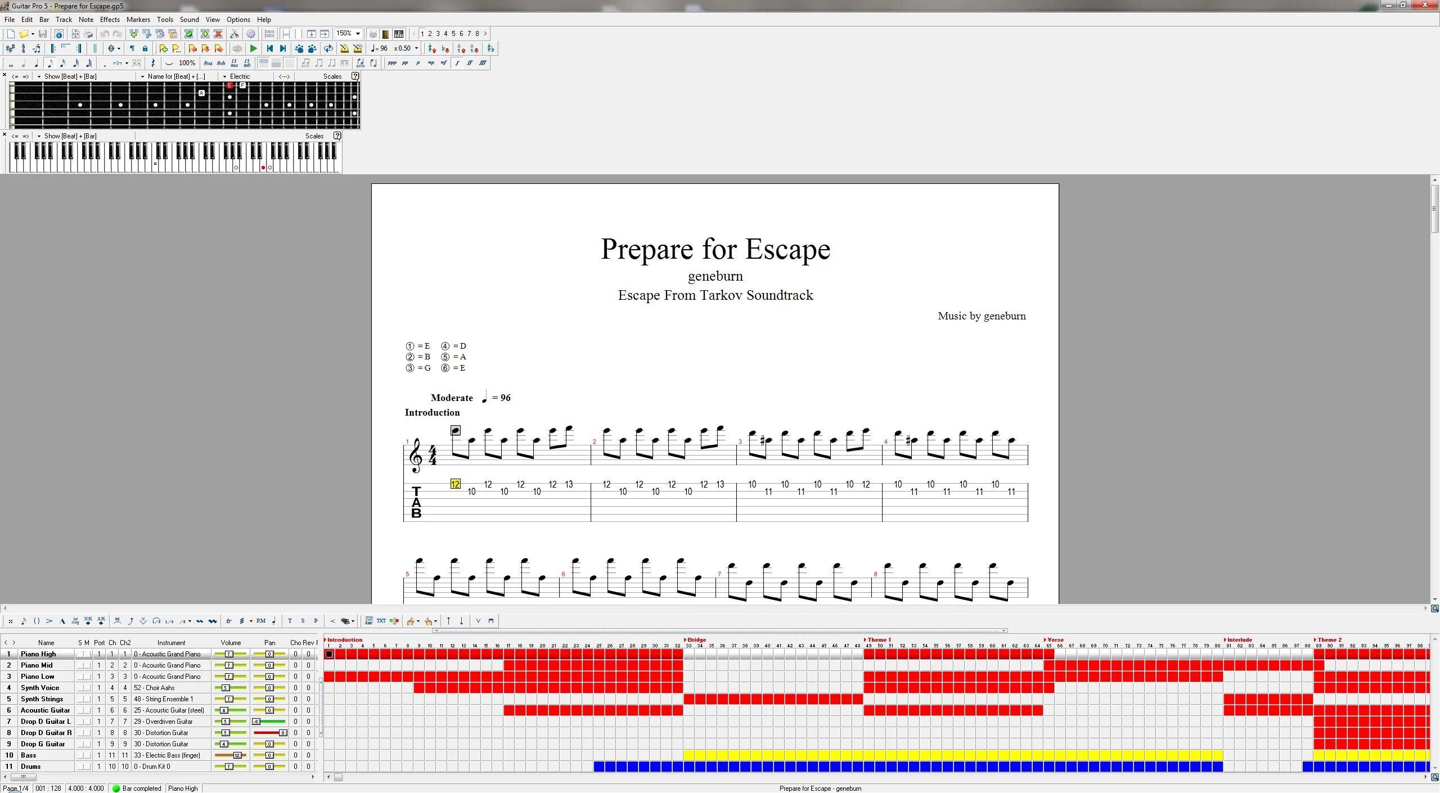Screen dimensions: 1440x793
Task: Apply the fortissimo ff dynamic
Action: [470, 64]
